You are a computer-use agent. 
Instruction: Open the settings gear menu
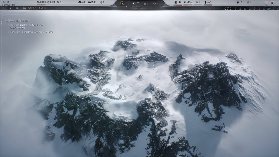click(x=272, y=3)
